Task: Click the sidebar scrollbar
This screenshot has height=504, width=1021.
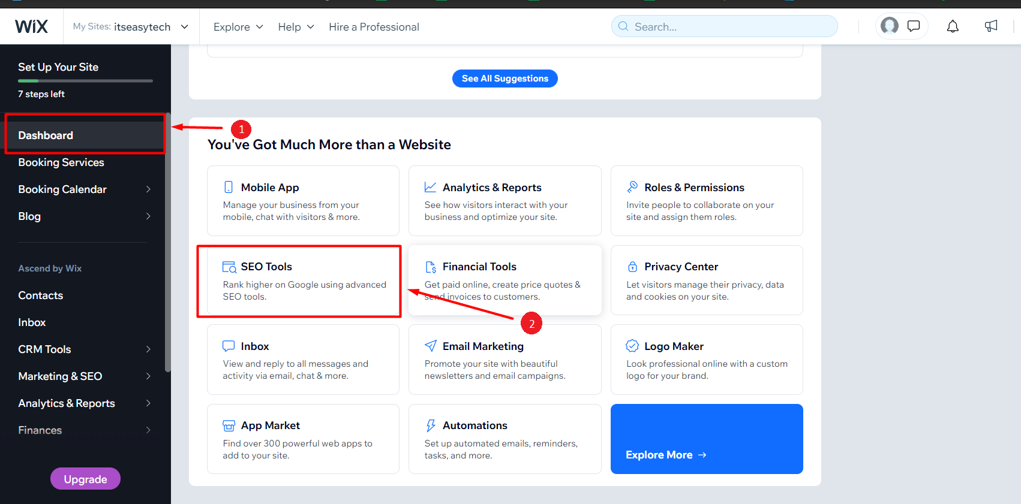Action: 168,242
